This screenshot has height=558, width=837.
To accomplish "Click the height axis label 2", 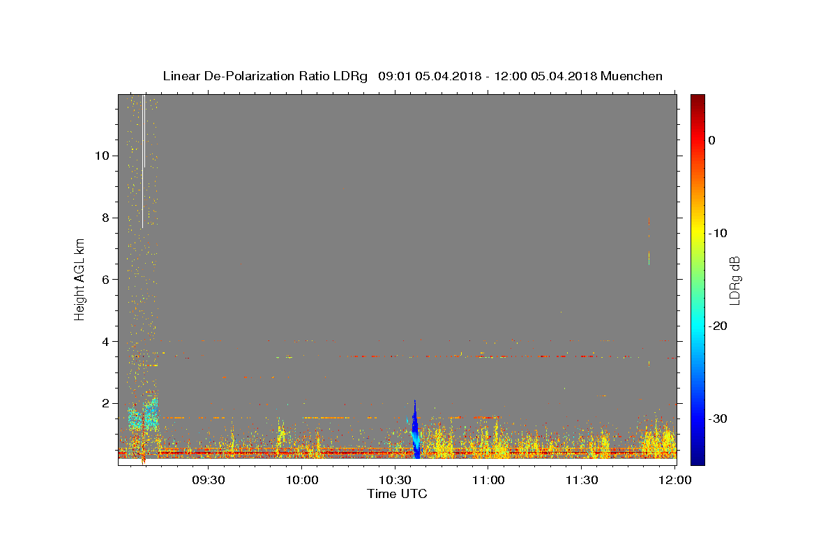I will [x=105, y=403].
